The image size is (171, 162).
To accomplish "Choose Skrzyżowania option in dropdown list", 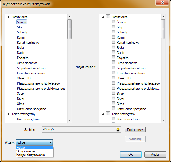I will (34, 151).
